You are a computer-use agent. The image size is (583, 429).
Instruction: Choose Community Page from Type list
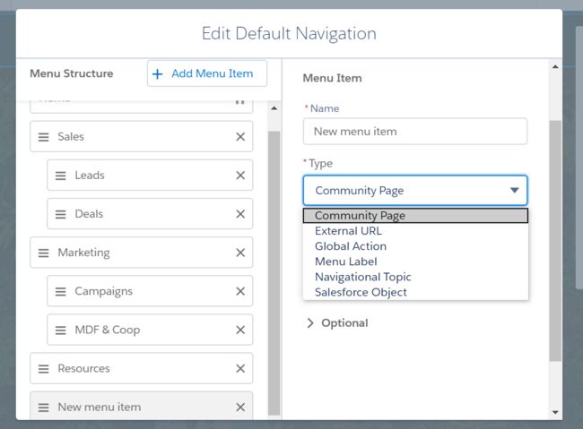tap(415, 216)
